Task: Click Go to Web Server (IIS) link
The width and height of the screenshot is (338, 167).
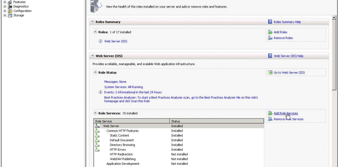Action: point(289,73)
